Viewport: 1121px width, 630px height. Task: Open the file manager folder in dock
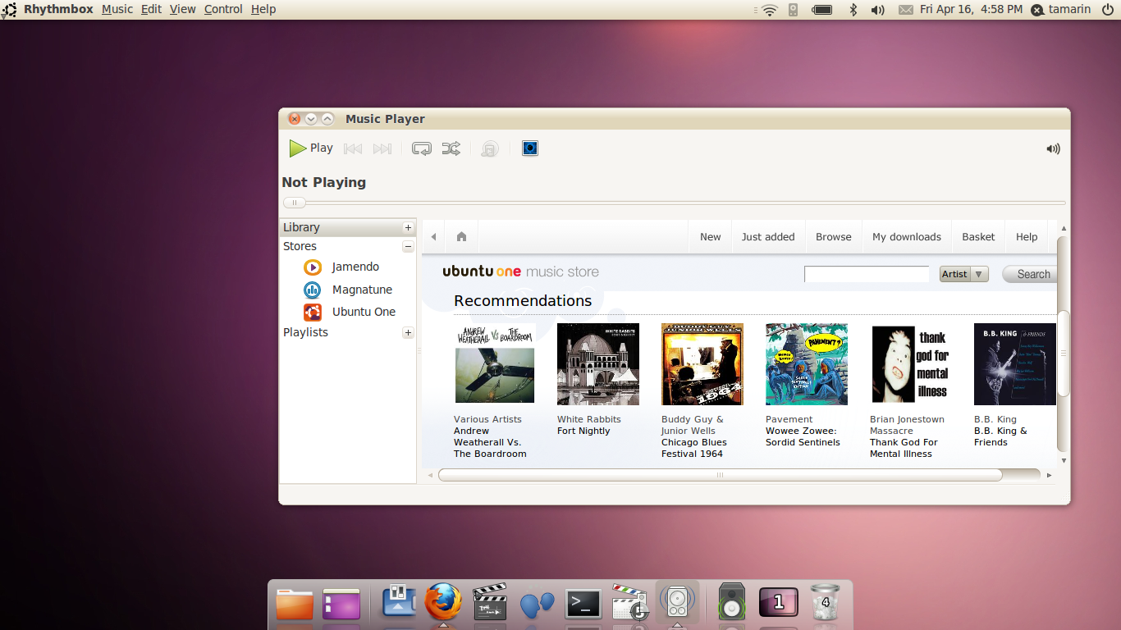click(x=295, y=604)
